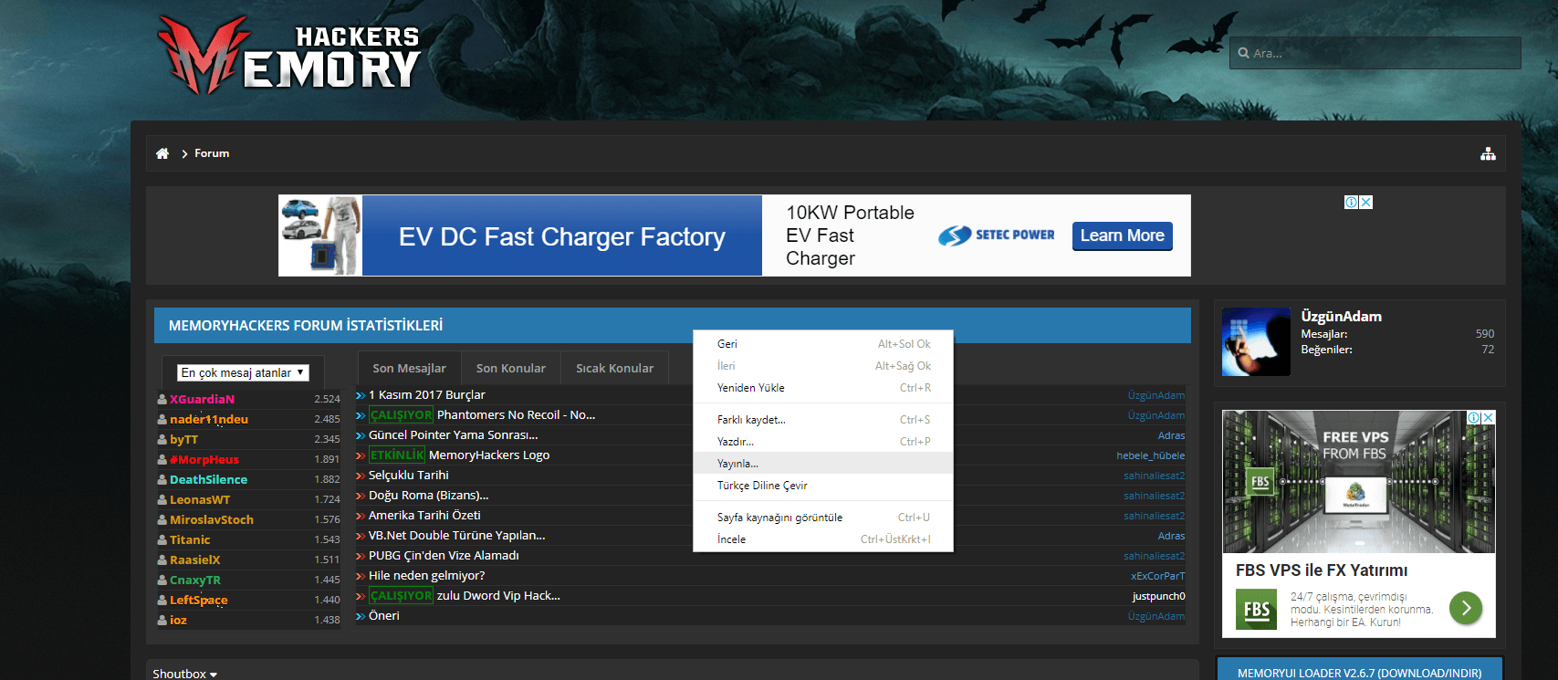Click the green arrow on FBS ad

point(1466,608)
